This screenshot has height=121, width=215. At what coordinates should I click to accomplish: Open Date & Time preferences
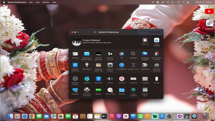click(110, 91)
